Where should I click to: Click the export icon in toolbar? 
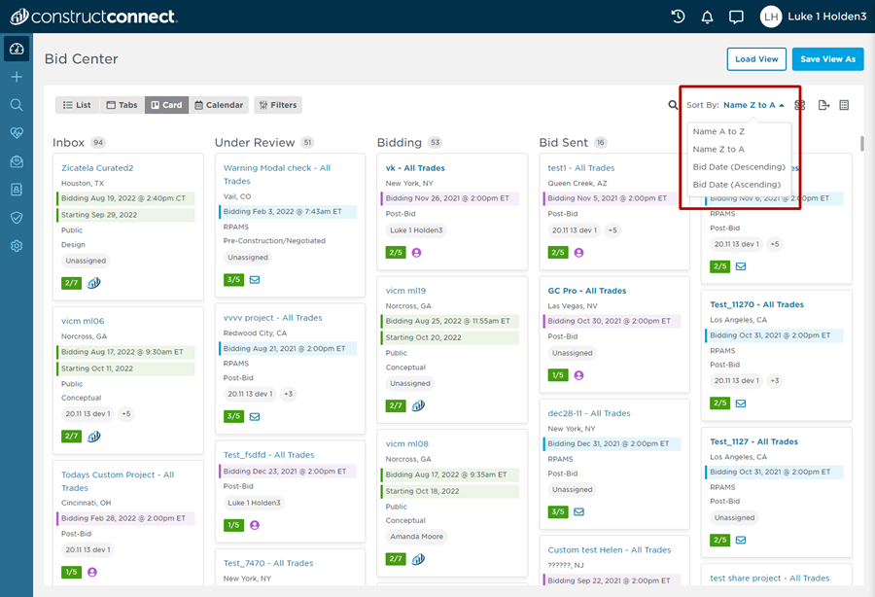pos(823,105)
